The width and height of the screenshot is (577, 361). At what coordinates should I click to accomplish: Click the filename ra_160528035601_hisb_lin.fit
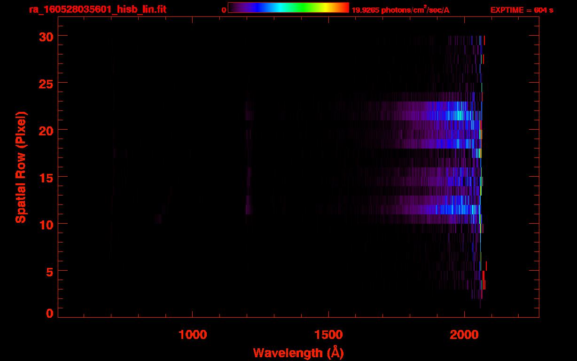point(97,9)
